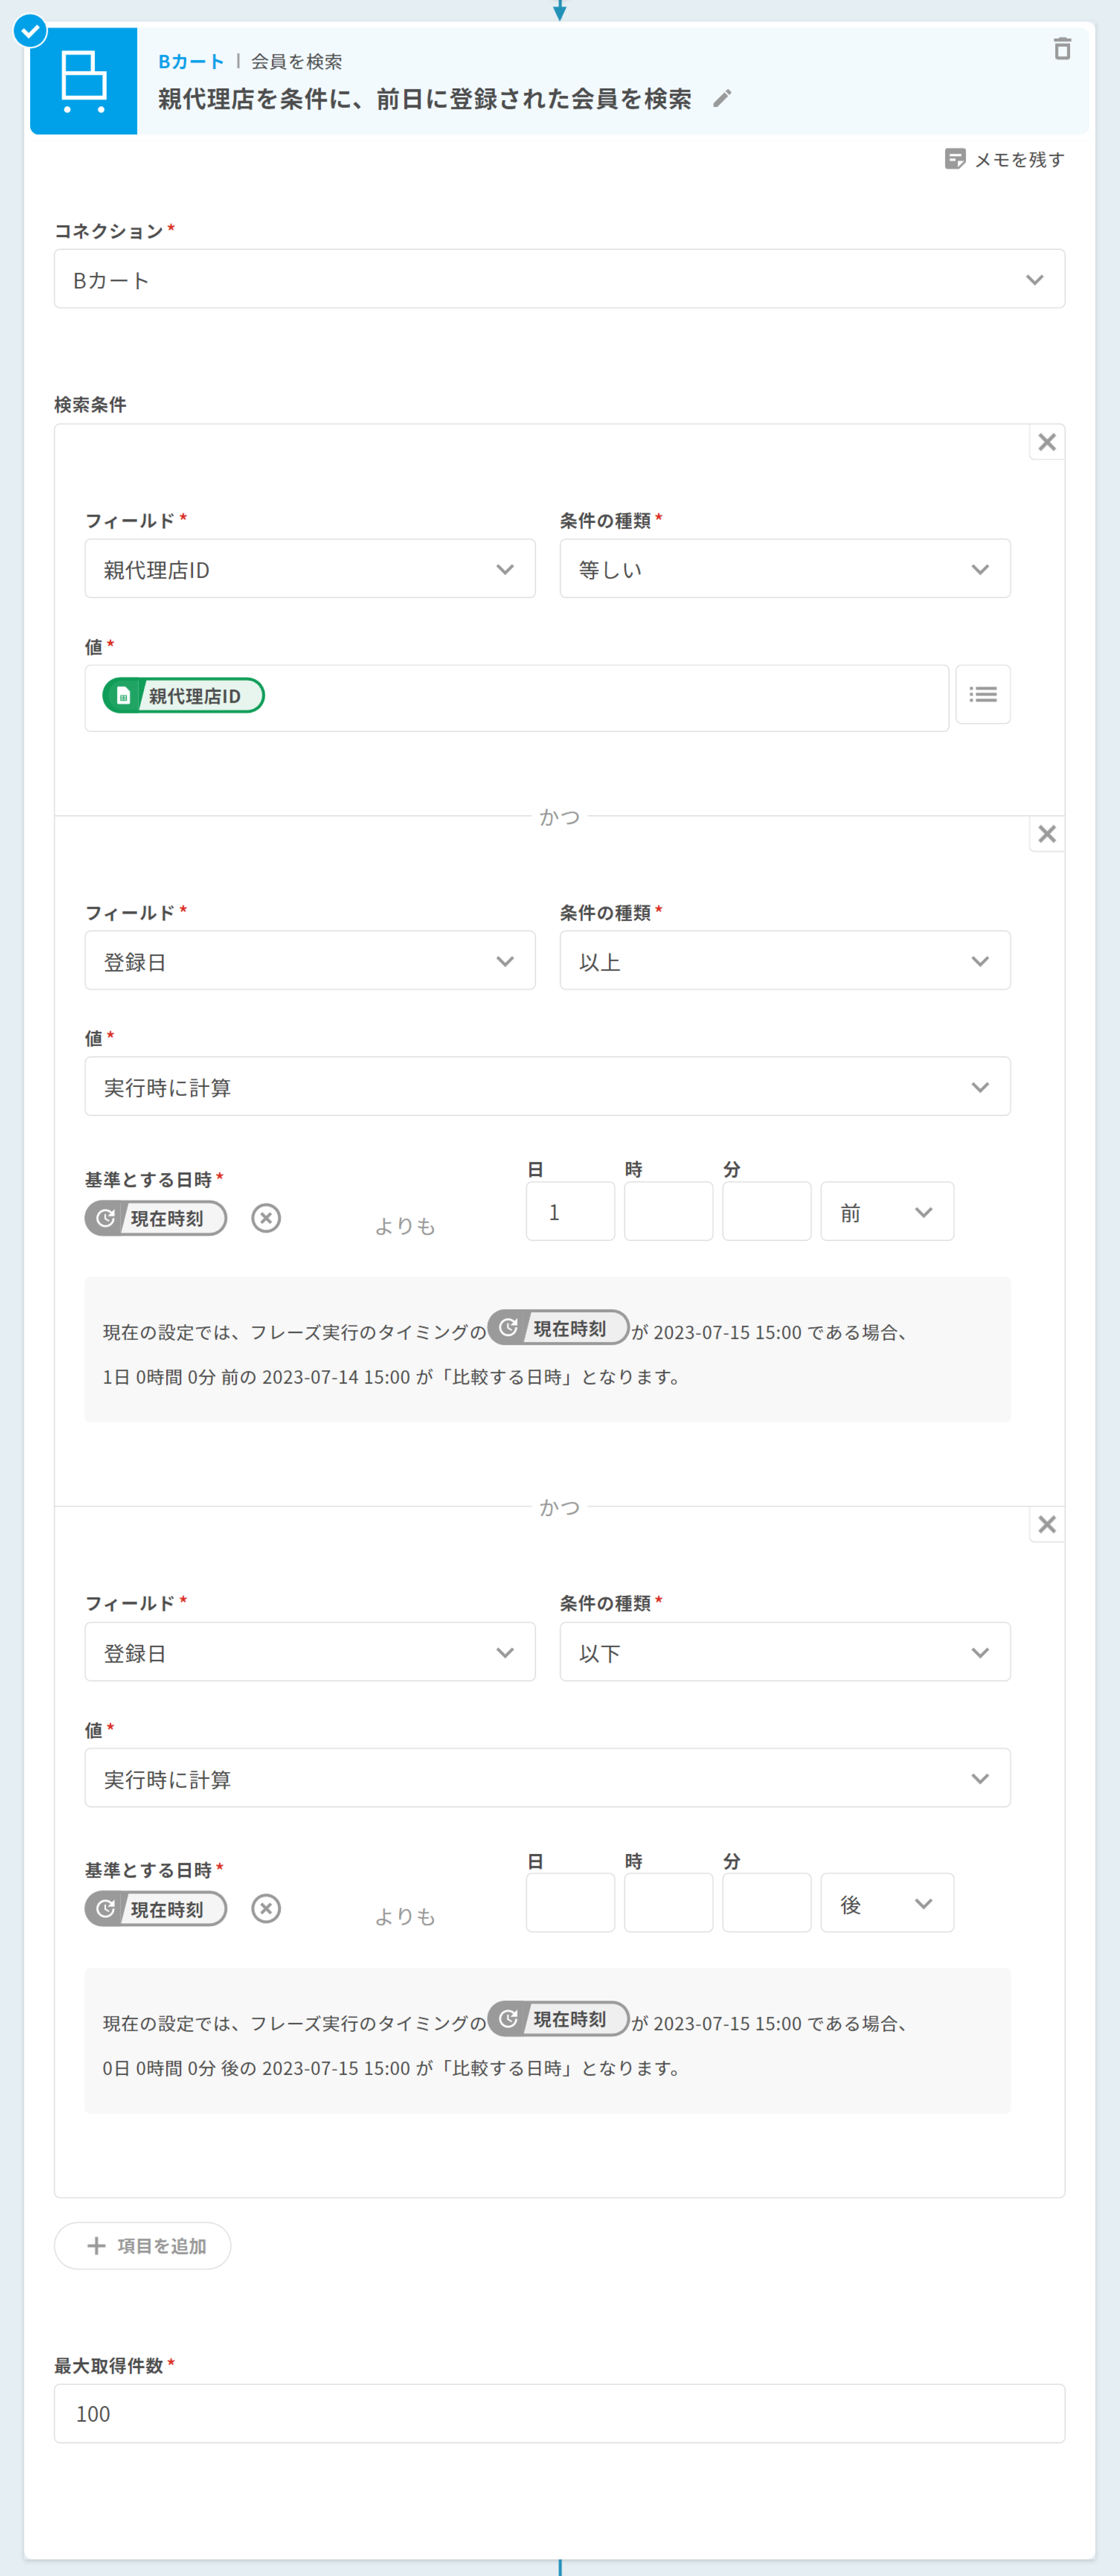
Task: Click the Bカート app icon in the header
Action: tap(83, 81)
